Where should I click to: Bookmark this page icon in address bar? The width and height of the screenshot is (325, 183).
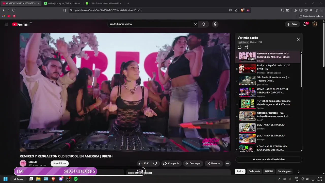coord(64,10)
